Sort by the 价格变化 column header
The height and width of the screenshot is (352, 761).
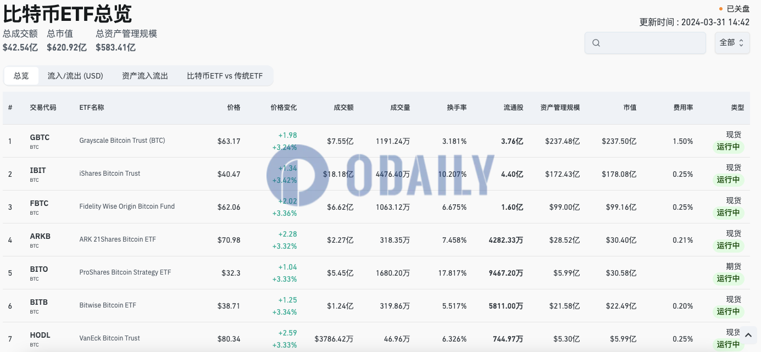click(x=284, y=108)
